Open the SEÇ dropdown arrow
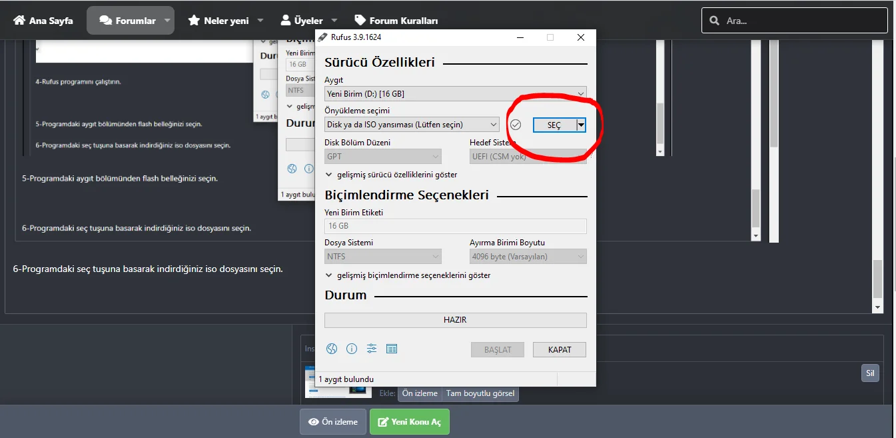 coord(580,125)
